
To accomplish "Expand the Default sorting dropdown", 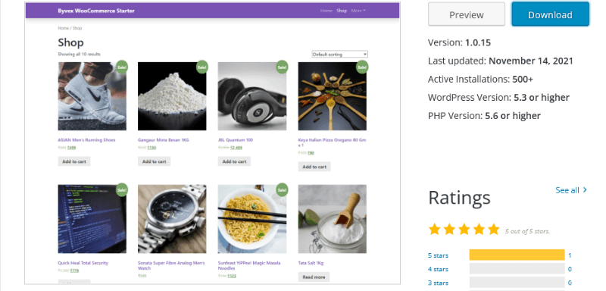I will pos(339,55).
